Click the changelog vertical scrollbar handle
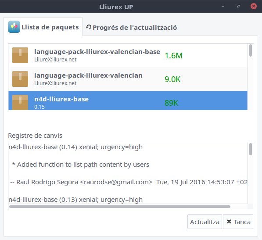262x240 pixels. point(251,149)
